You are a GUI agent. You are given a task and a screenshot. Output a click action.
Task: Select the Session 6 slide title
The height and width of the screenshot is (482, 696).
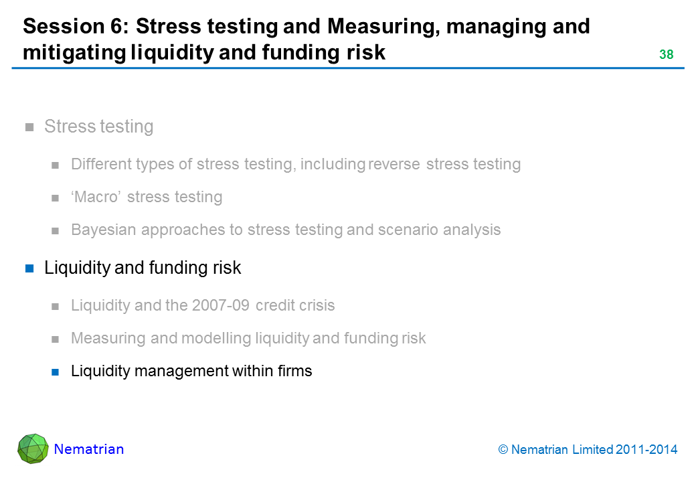point(306,39)
